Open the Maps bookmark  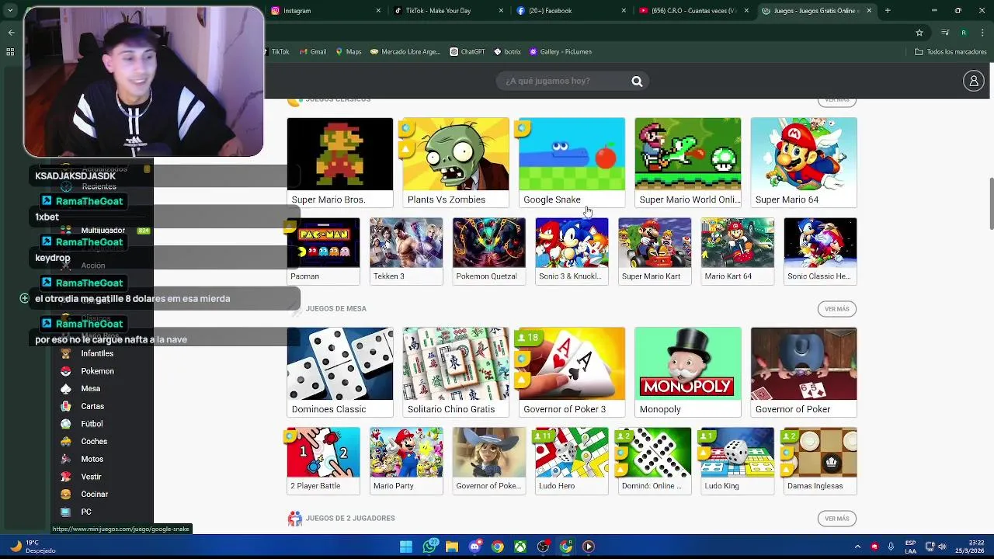(348, 52)
